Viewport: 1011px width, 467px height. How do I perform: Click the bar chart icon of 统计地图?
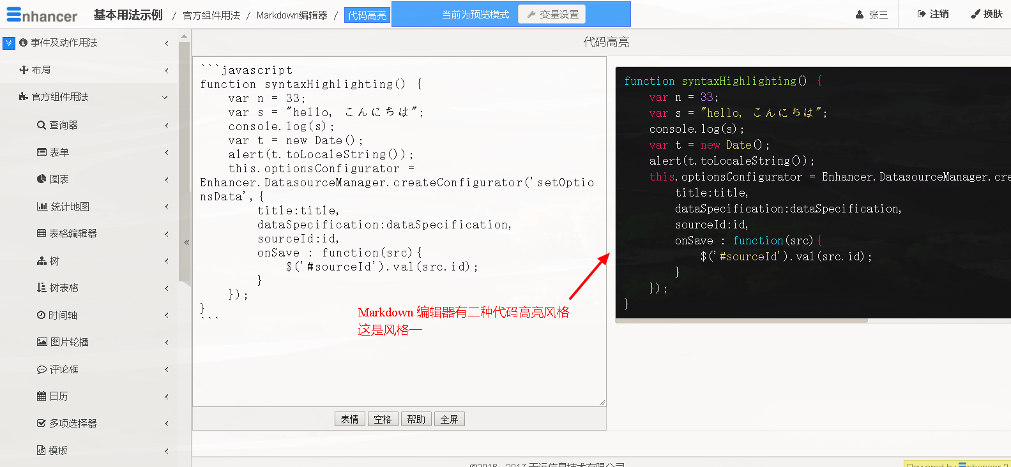click(x=42, y=207)
